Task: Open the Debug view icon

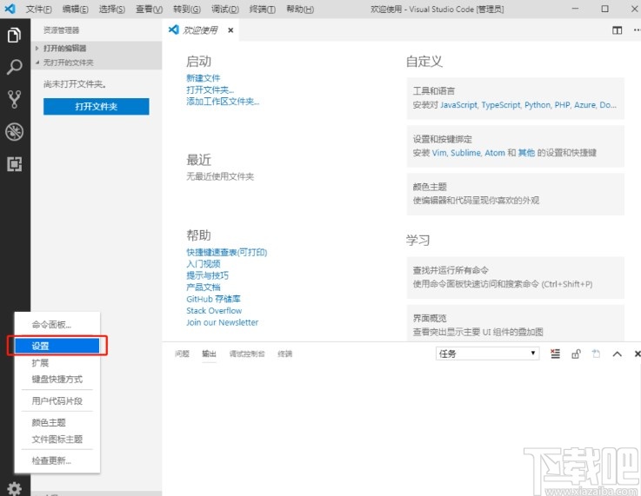Action: click(14, 132)
